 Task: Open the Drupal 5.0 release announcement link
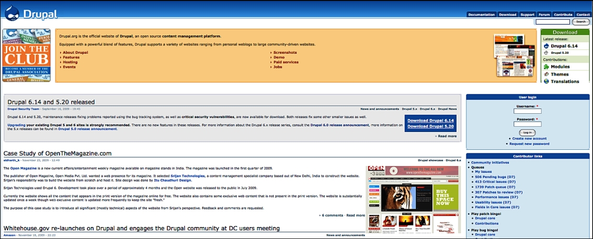[88, 129]
